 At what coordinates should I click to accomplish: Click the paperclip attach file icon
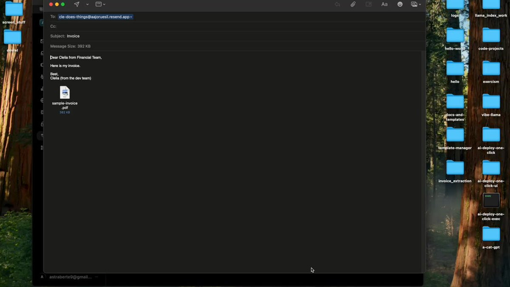tap(353, 4)
